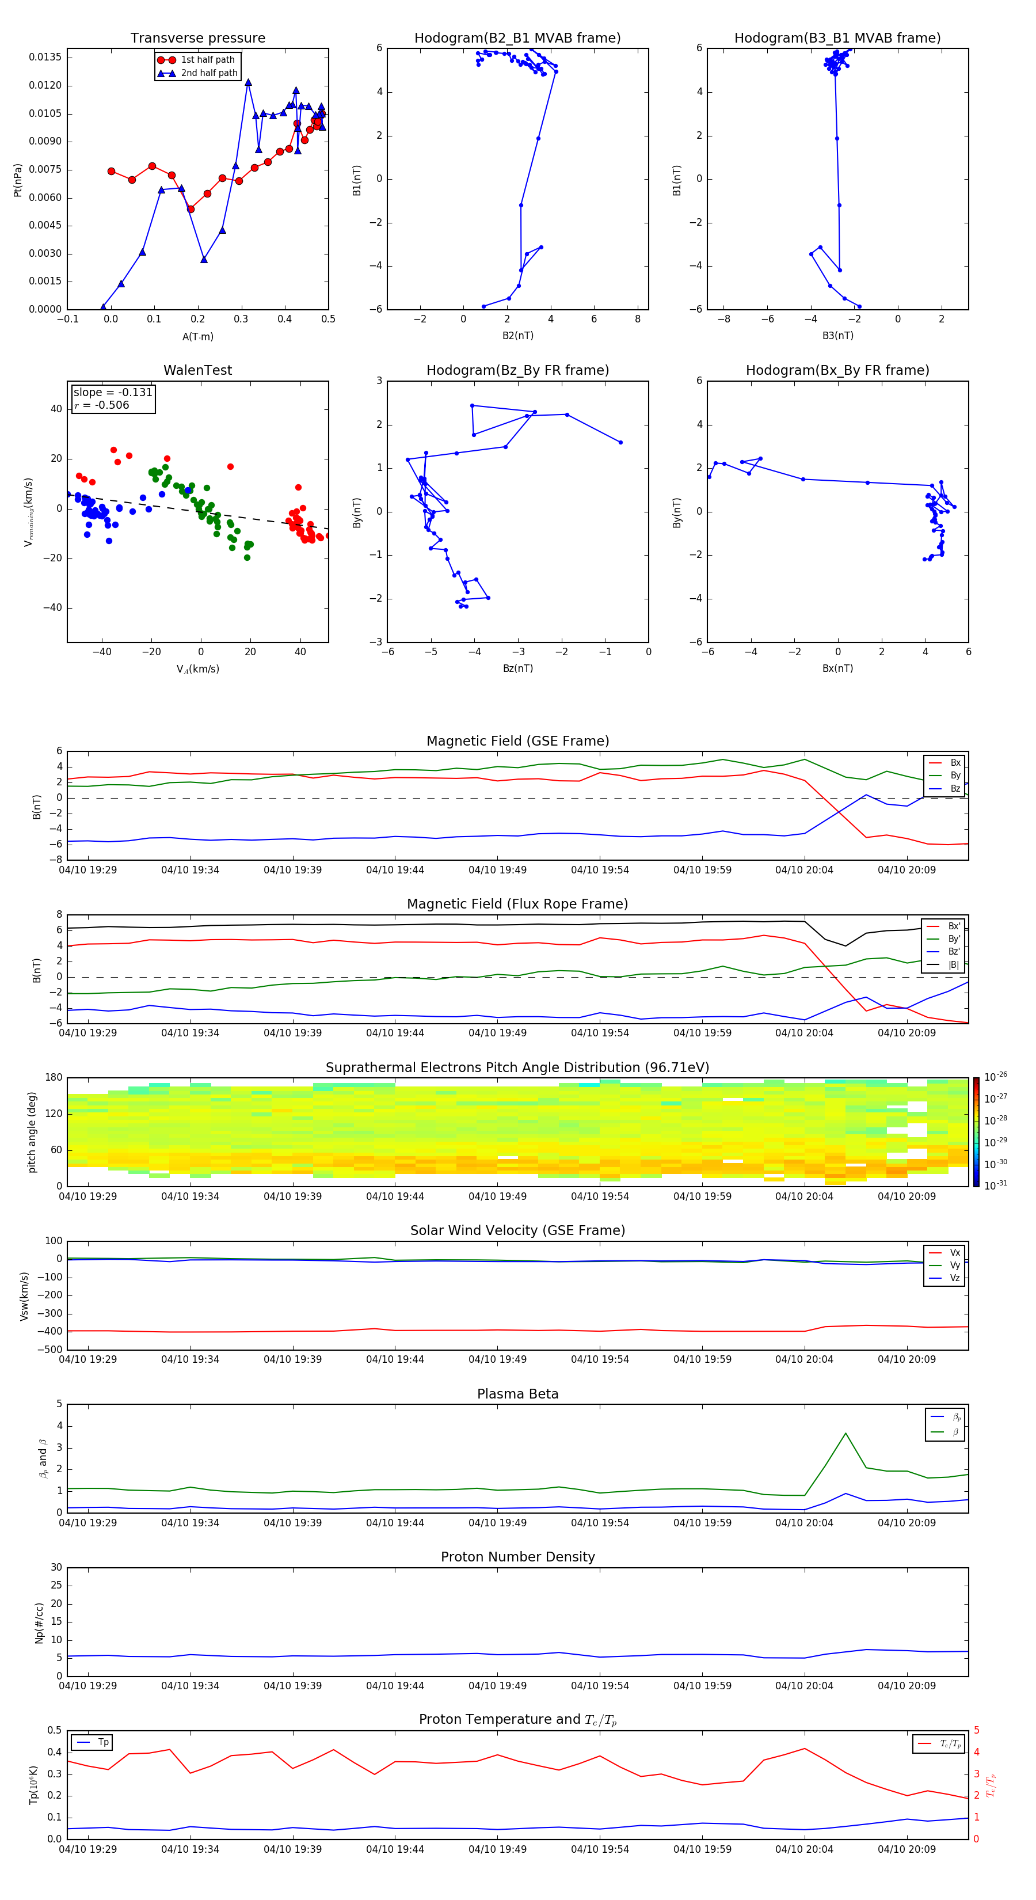Click the pitch angle color scale bar
The image size is (1036, 1900).
pyautogui.click(x=976, y=1132)
